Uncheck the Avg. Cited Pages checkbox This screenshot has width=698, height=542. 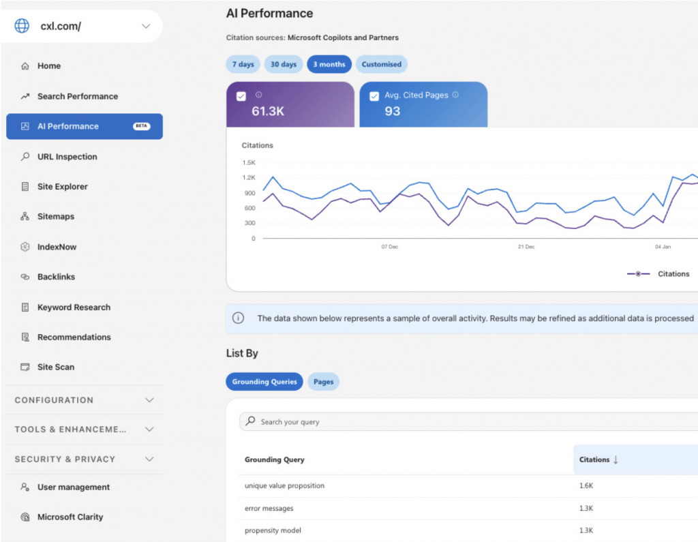pyautogui.click(x=374, y=96)
